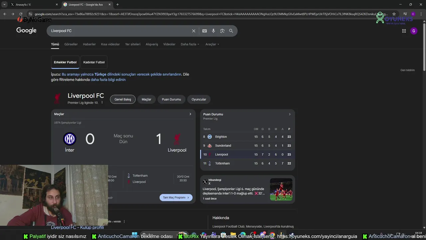Focus the browser address bar URL
Image resolution: width=426 pixels, height=240 pixels.
coord(211,14)
